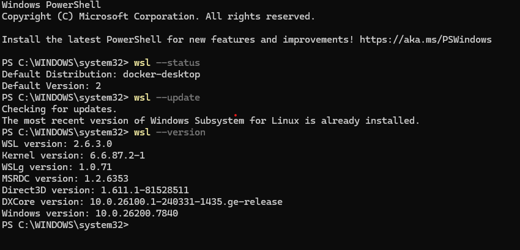This screenshot has width=520, height=250.
Task: Click the Windows version 10.0.26200.7840 line
Action: point(90,213)
